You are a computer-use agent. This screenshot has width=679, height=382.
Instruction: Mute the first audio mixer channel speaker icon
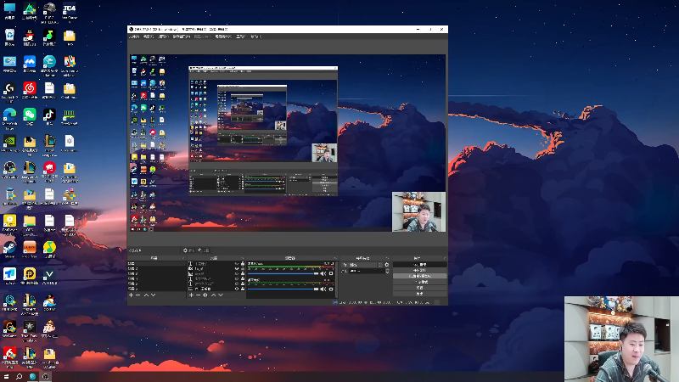[323, 273]
